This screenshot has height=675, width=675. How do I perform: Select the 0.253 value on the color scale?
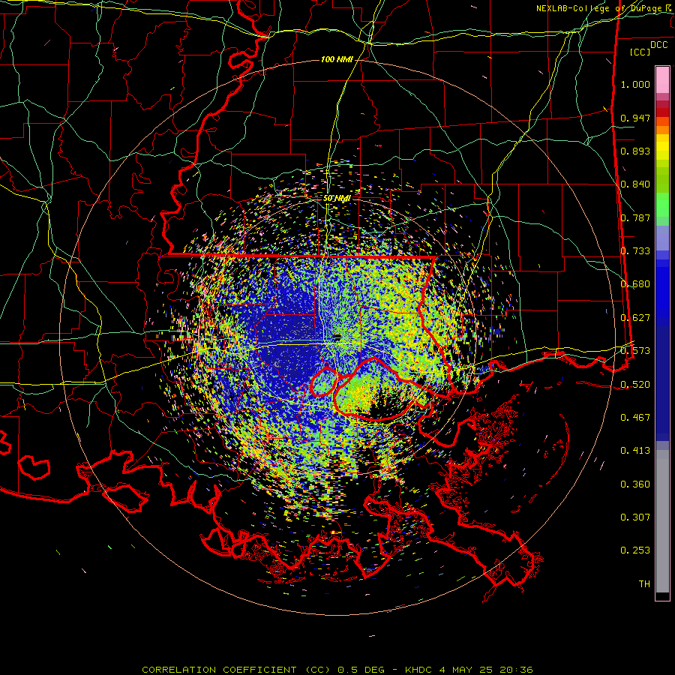[635, 550]
